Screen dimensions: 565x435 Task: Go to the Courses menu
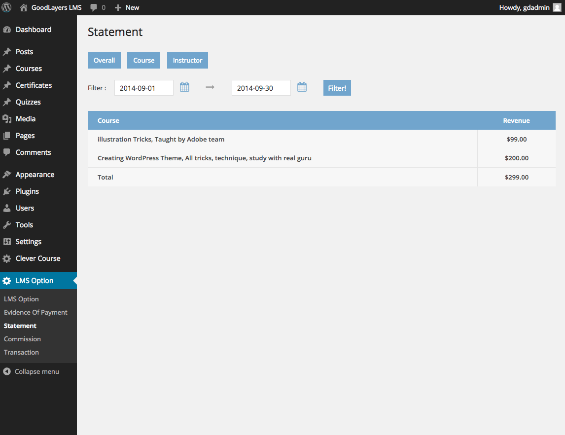(x=38, y=69)
